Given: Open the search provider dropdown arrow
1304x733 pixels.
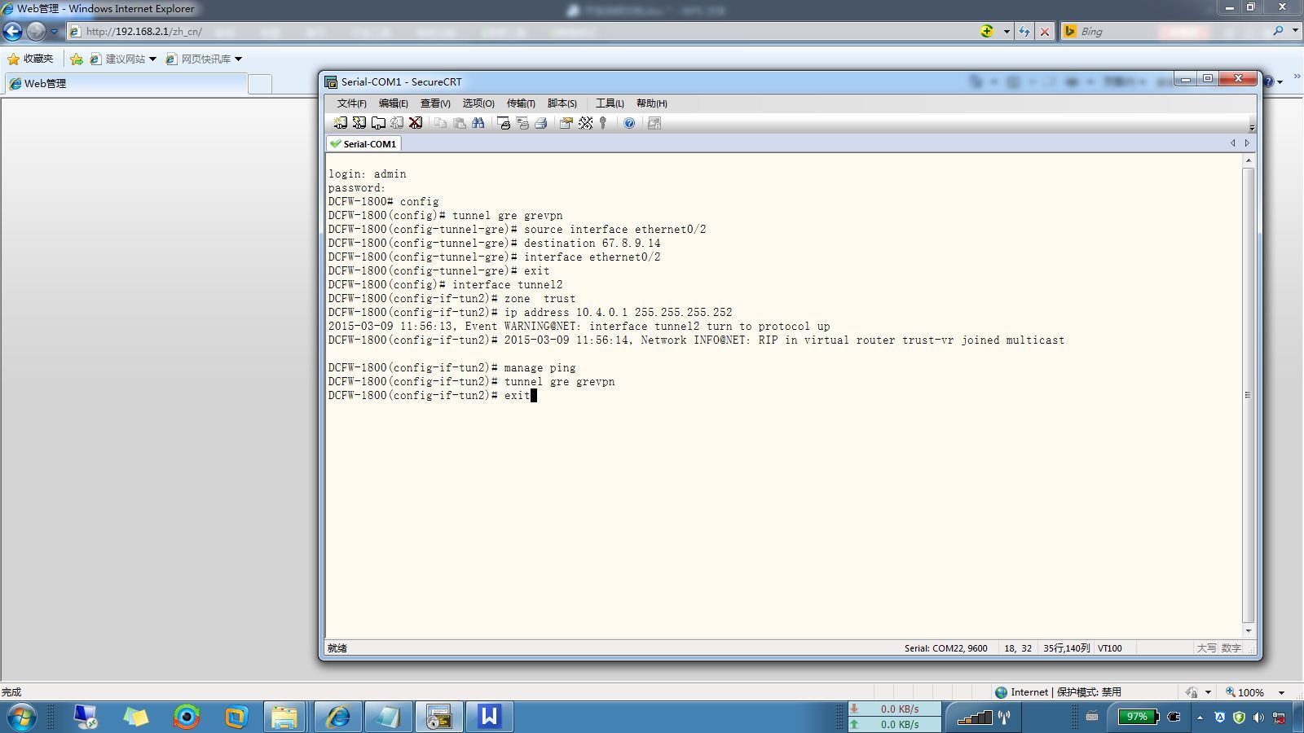Looking at the screenshot, I should [1295, 31].
